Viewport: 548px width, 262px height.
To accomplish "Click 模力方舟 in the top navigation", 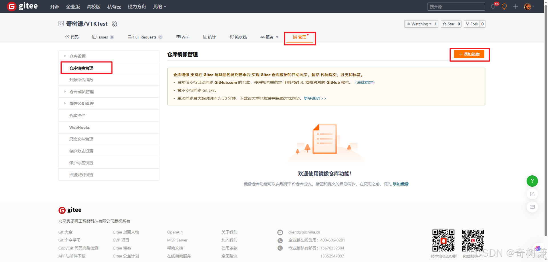I will tap(137, 7).
